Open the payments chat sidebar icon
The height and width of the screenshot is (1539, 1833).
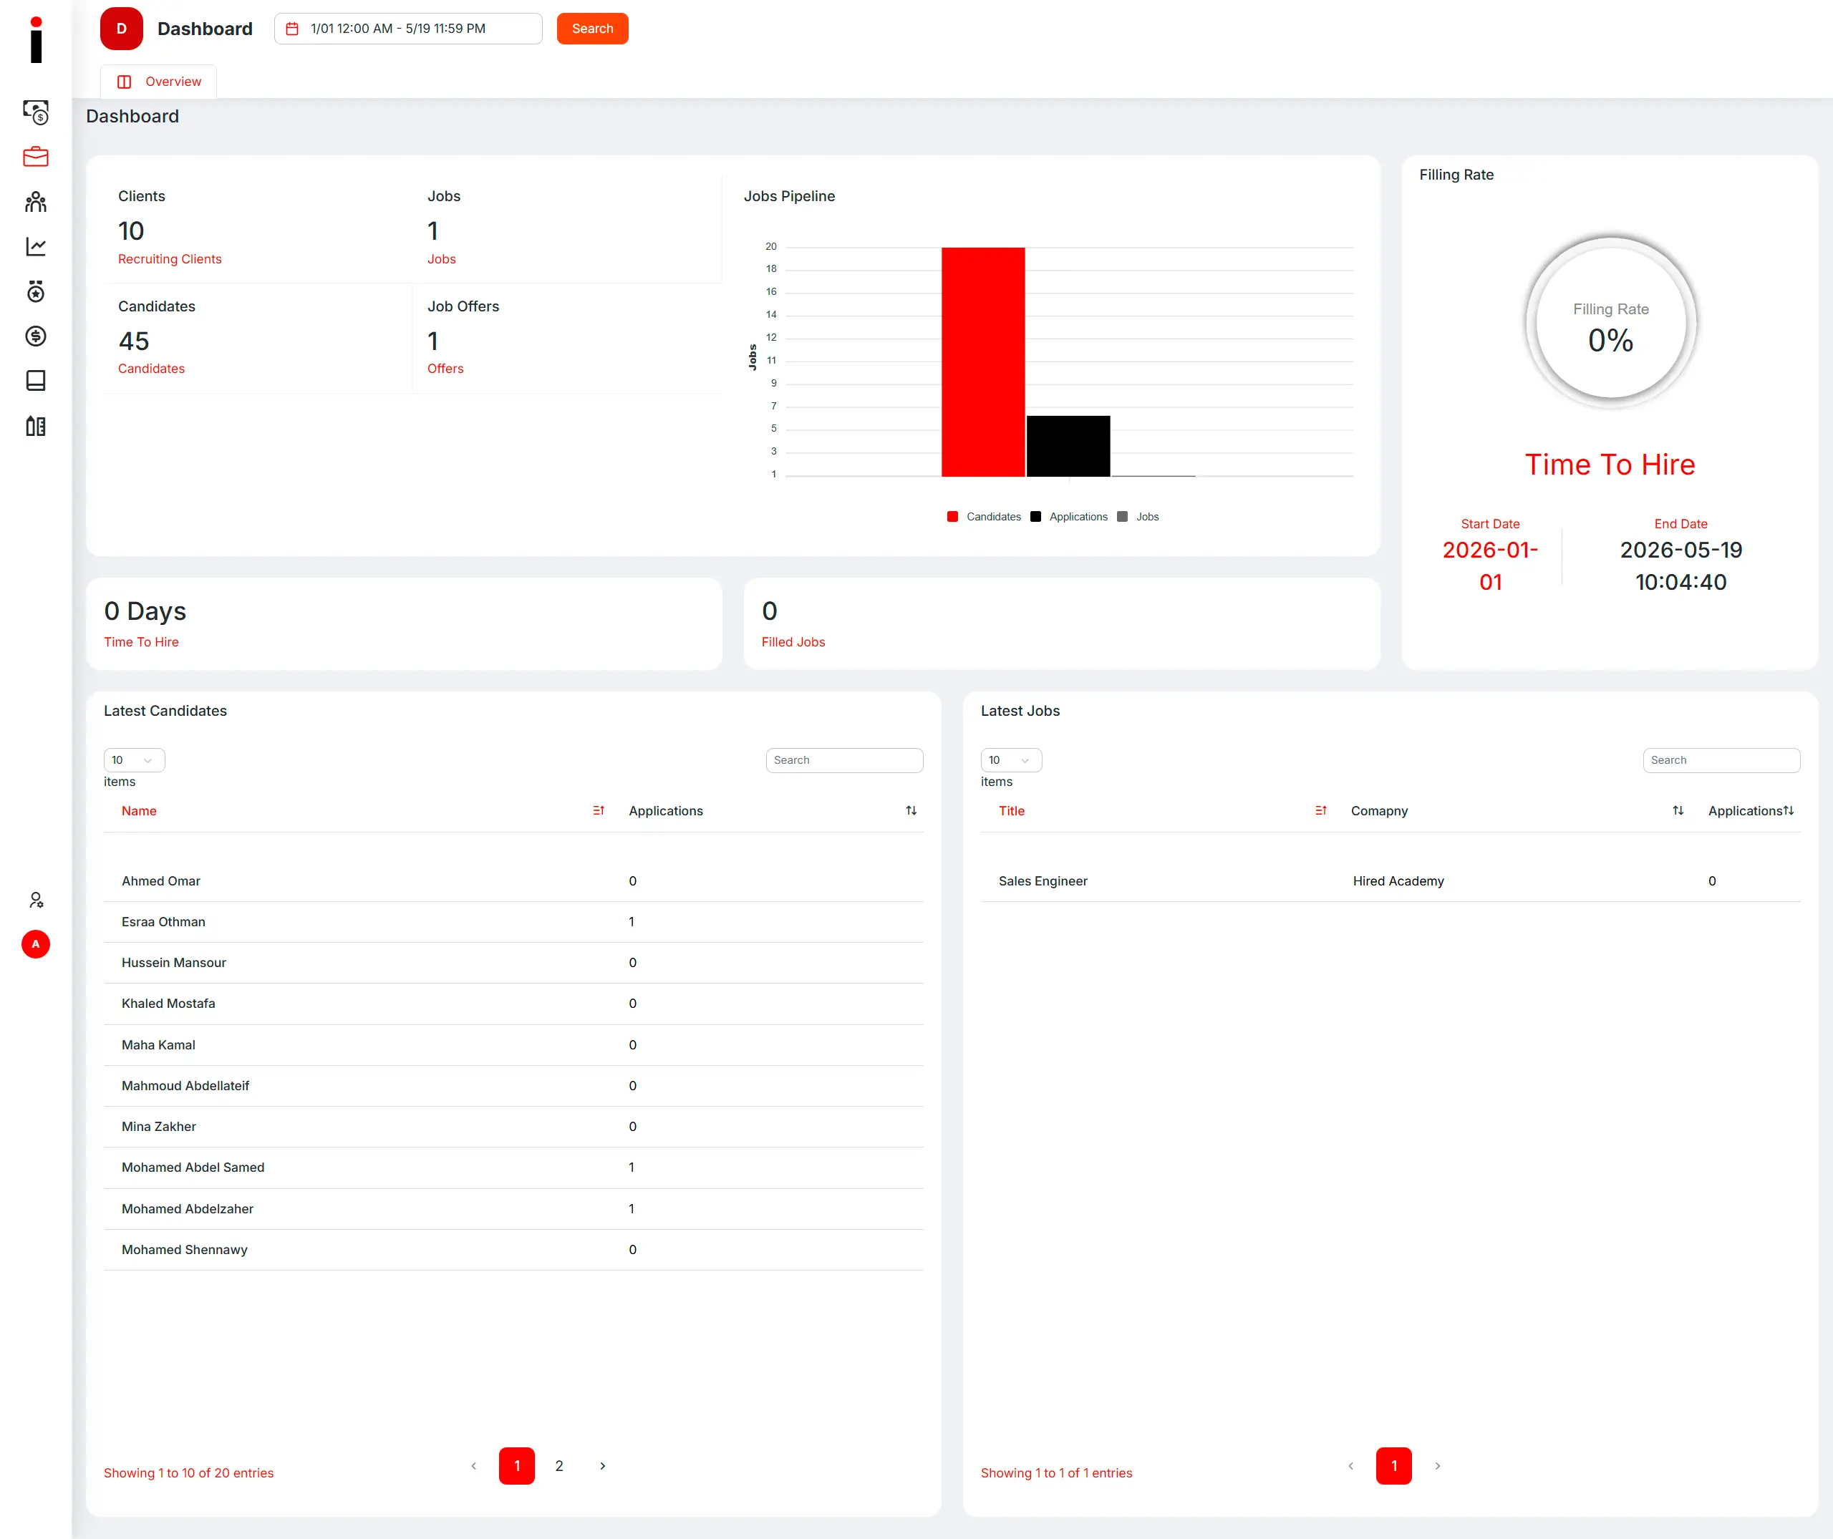pos(36,112)
